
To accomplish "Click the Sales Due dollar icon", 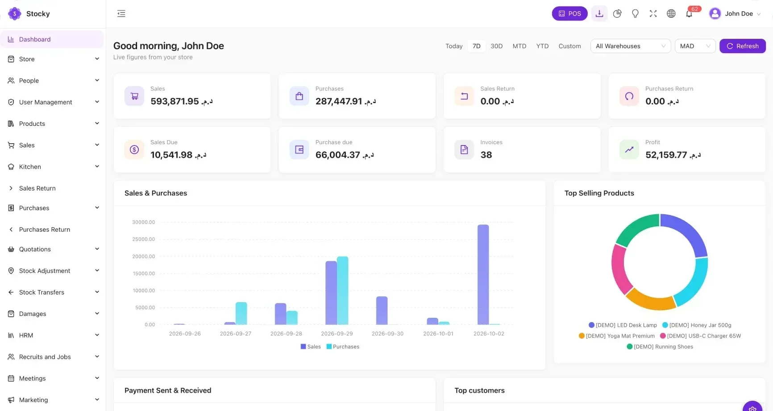I will tap(134, 149).
